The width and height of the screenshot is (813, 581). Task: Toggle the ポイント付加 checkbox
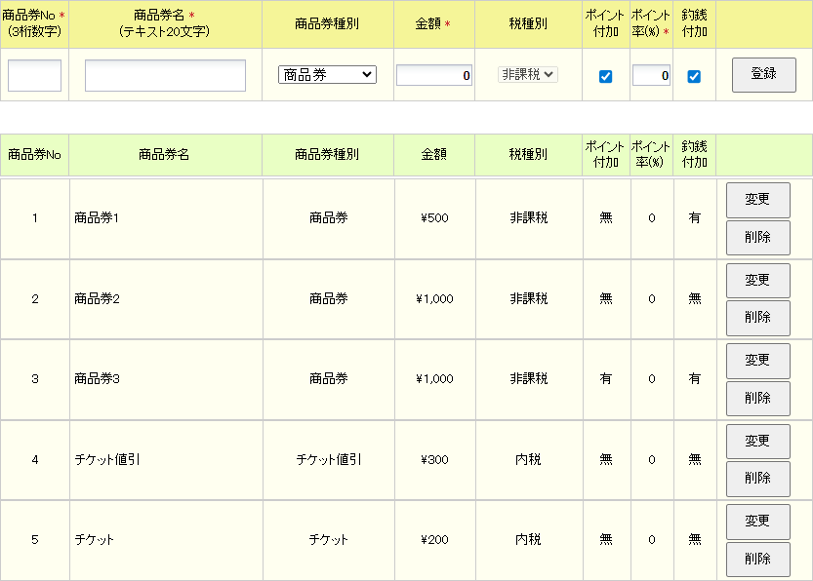[605, 77]
